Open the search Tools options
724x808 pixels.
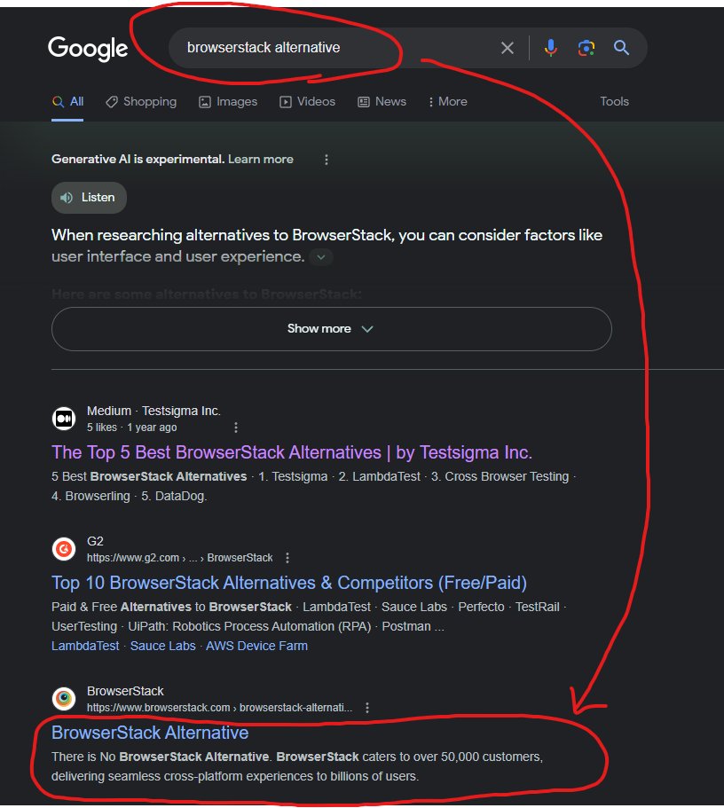click(614, 101)
